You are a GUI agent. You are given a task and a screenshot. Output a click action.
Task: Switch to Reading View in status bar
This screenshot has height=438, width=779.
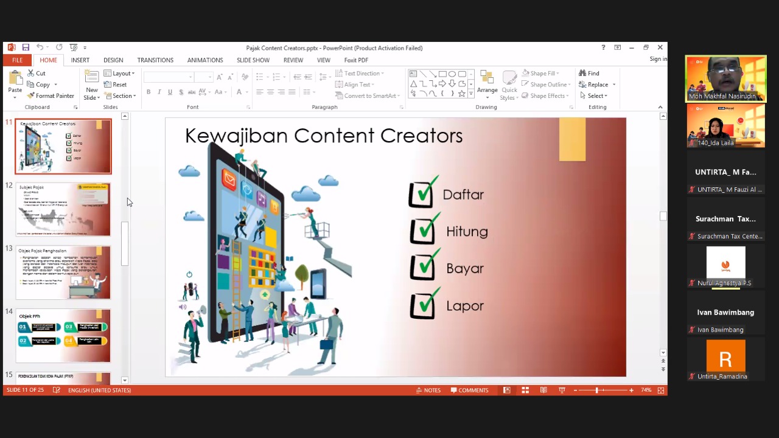(543, 390)
